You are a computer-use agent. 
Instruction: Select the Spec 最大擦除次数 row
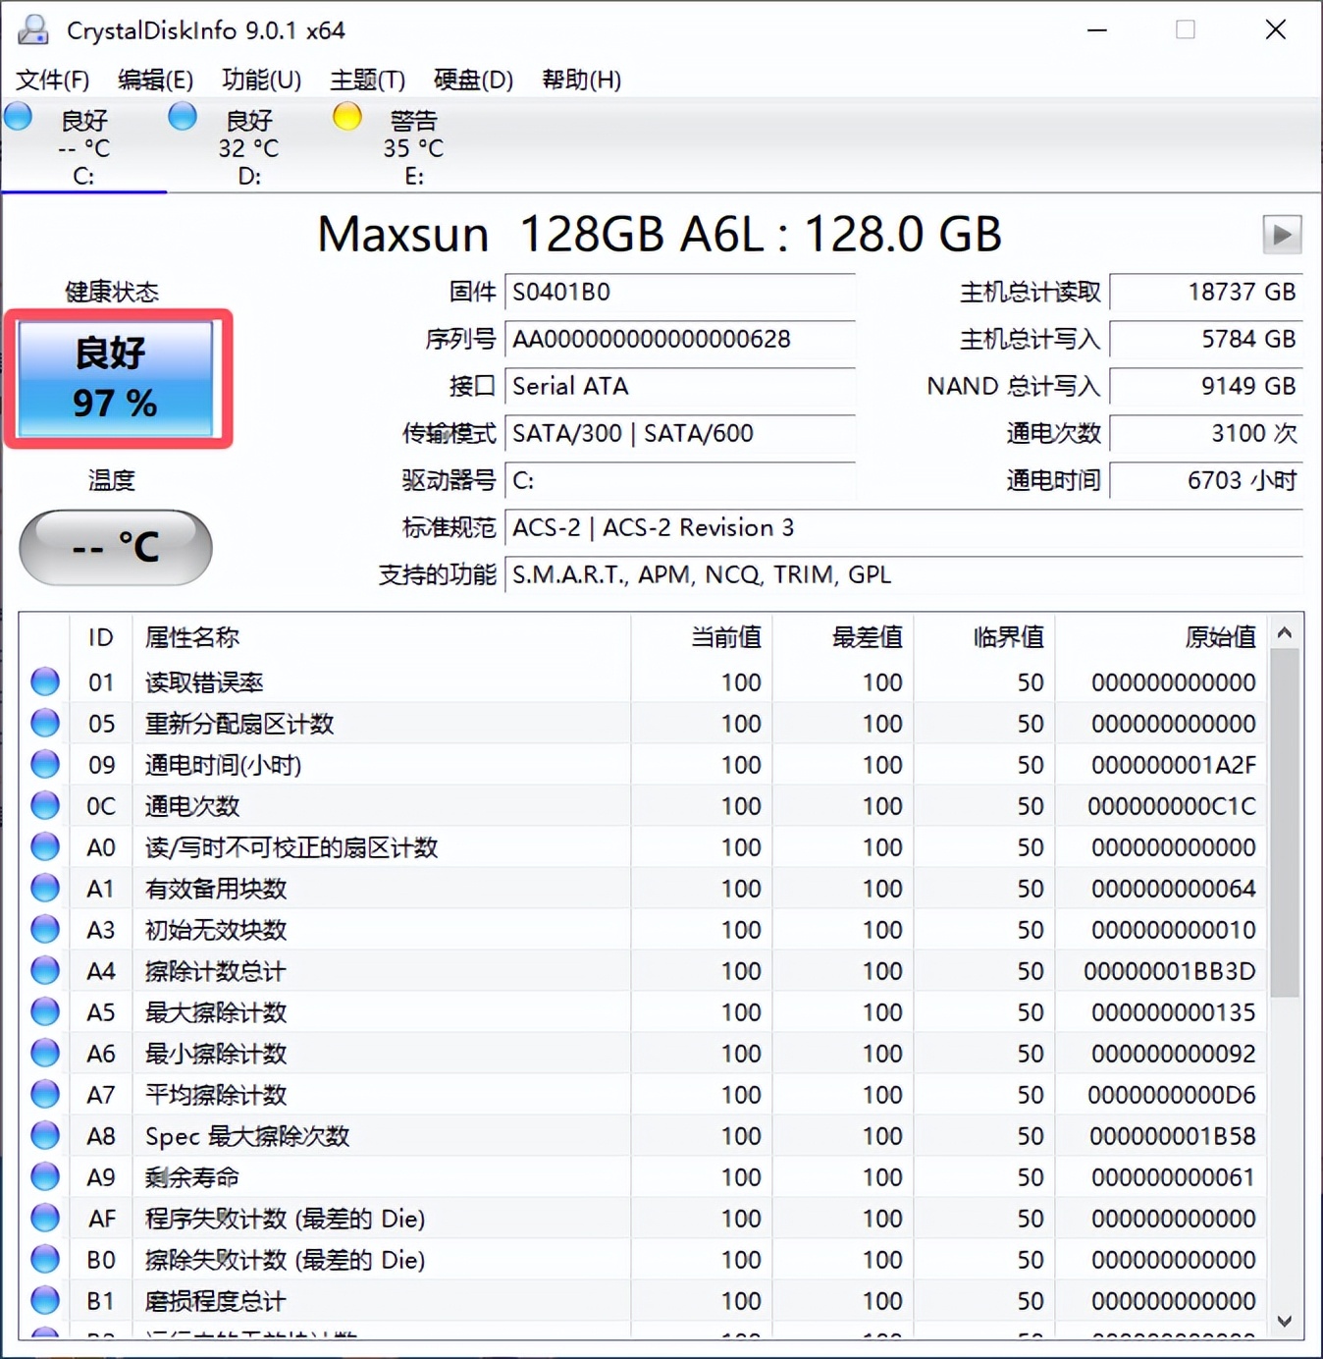pyautogui.click(x=643, y=1135)
